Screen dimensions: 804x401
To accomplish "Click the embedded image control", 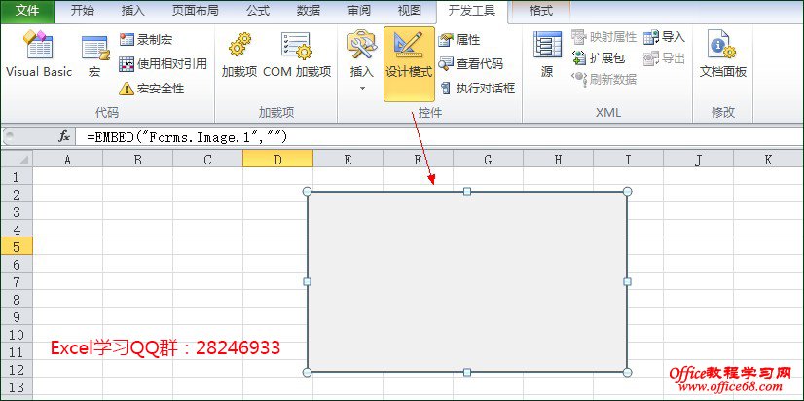I will (467, 281).
